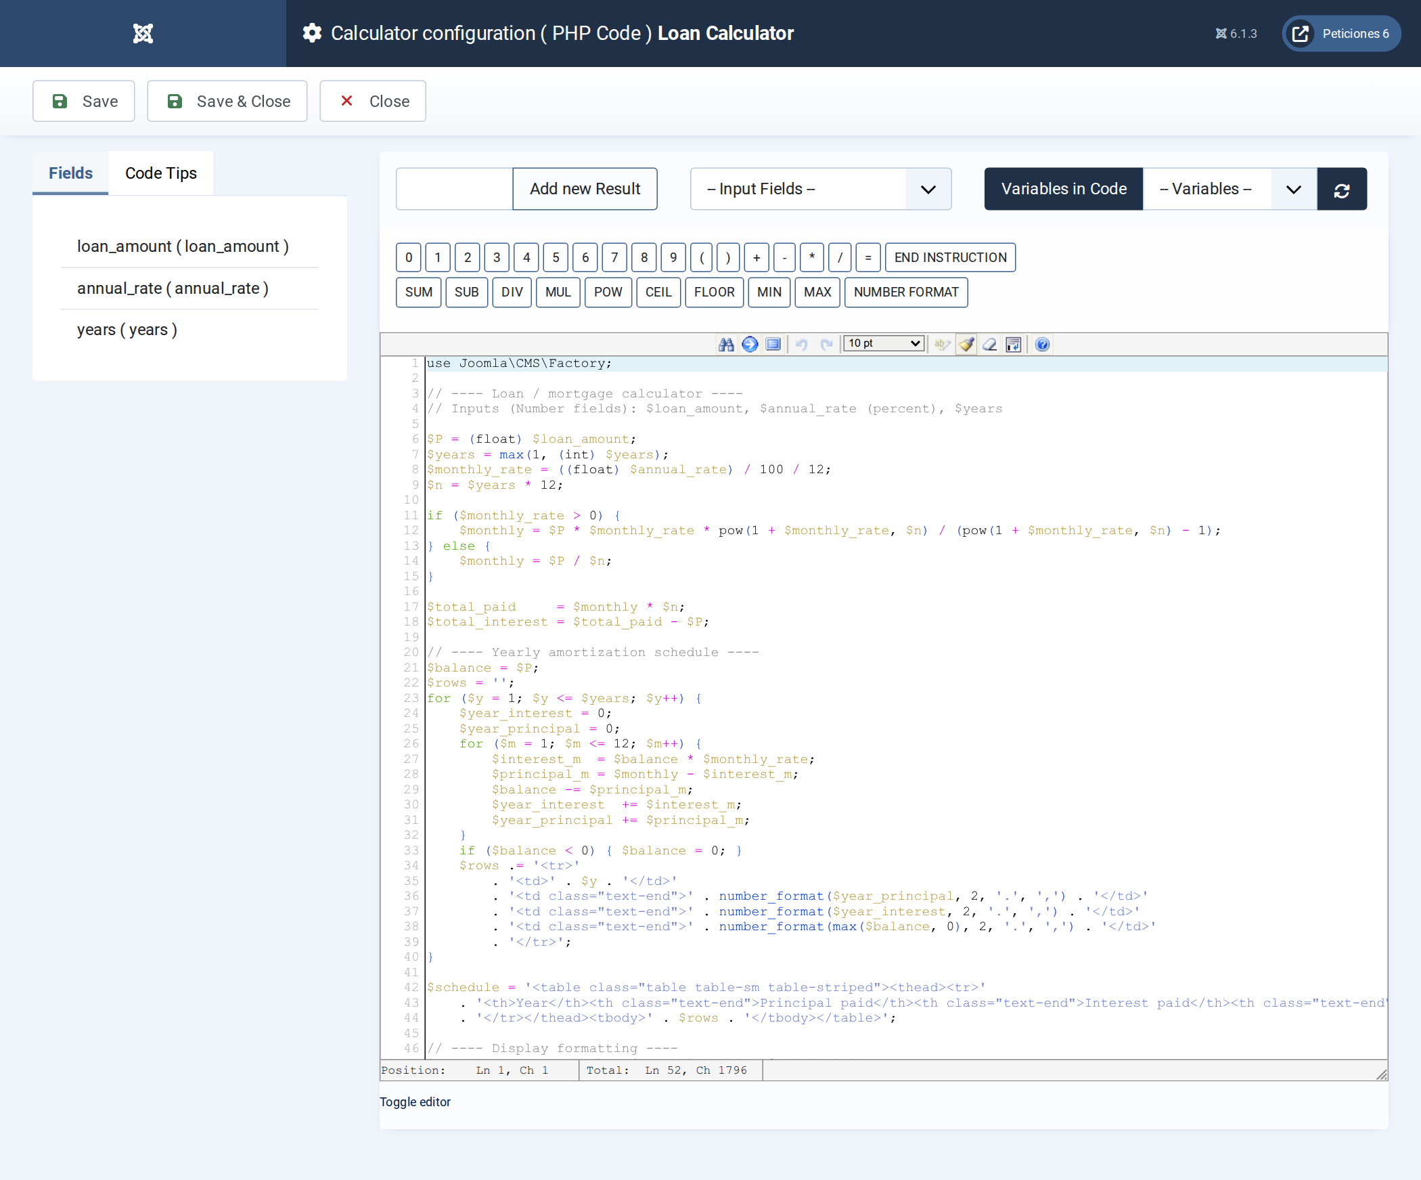Click the go-to-line arrow icon

click(x=750, y=344)
